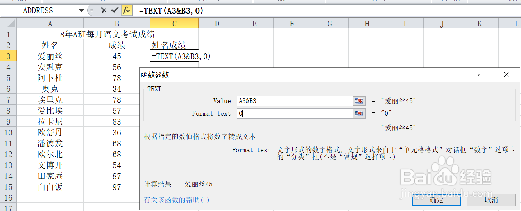Select column D header
The image size is (521, 211).
coord(217,24)
